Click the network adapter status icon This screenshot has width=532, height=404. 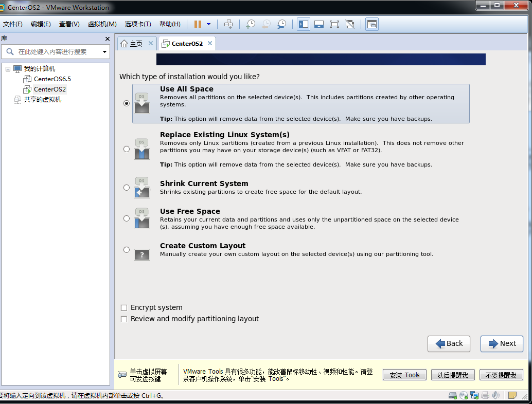click(x=474, y=395)
